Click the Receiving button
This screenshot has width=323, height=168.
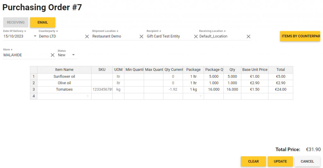[x=16, y=22]
